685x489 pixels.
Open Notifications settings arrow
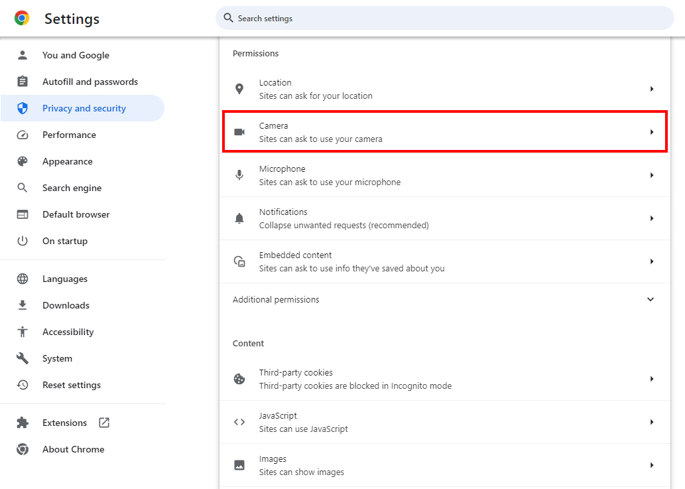652,218
